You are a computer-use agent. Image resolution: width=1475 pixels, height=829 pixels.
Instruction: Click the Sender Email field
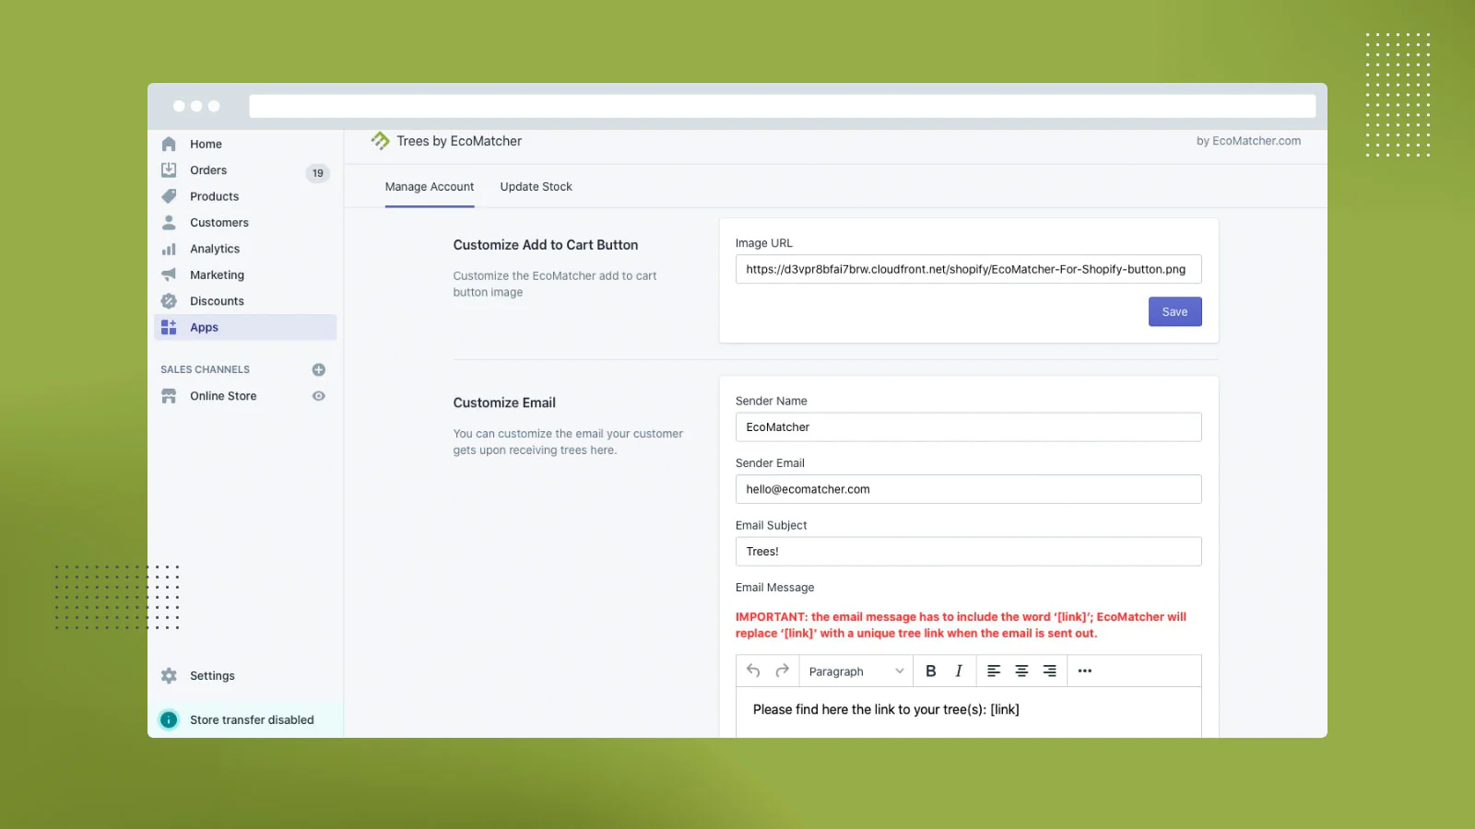pos(968,489)
